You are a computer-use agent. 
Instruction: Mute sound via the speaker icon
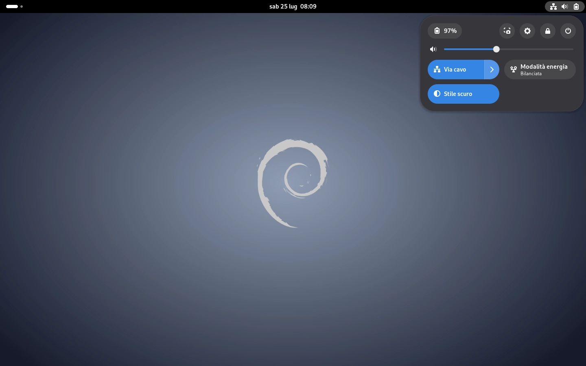pos(433,49)
